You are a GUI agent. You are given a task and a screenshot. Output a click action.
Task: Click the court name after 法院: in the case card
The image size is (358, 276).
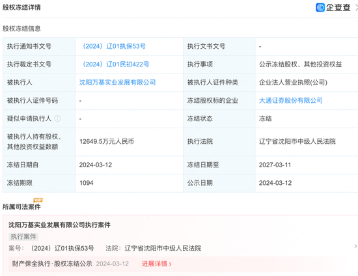163,249
